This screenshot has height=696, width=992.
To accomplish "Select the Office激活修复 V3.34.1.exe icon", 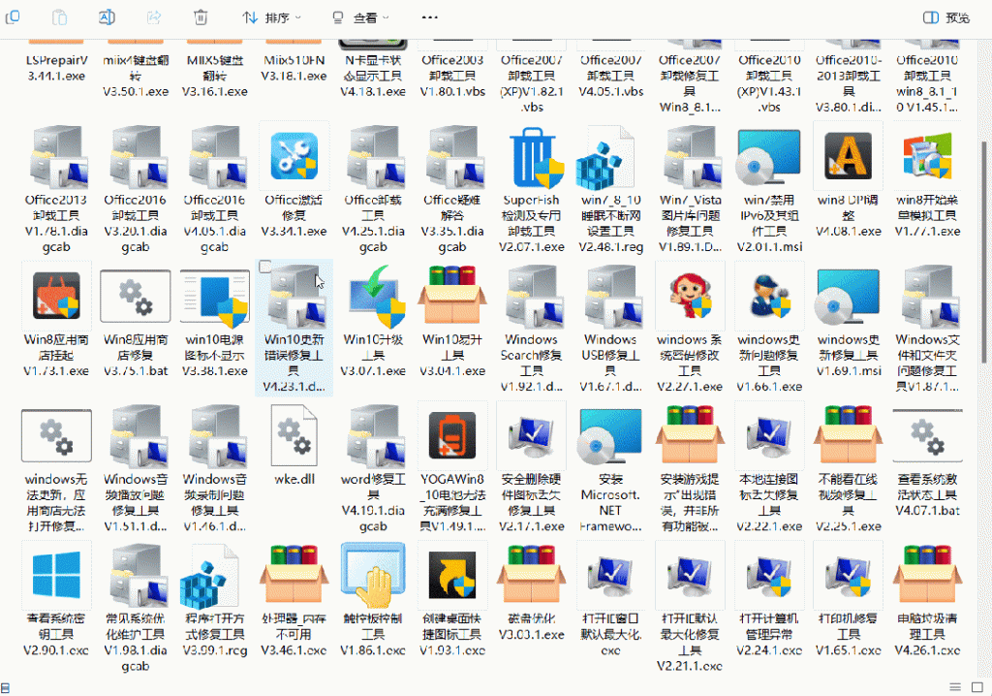I will click(294, 156).
